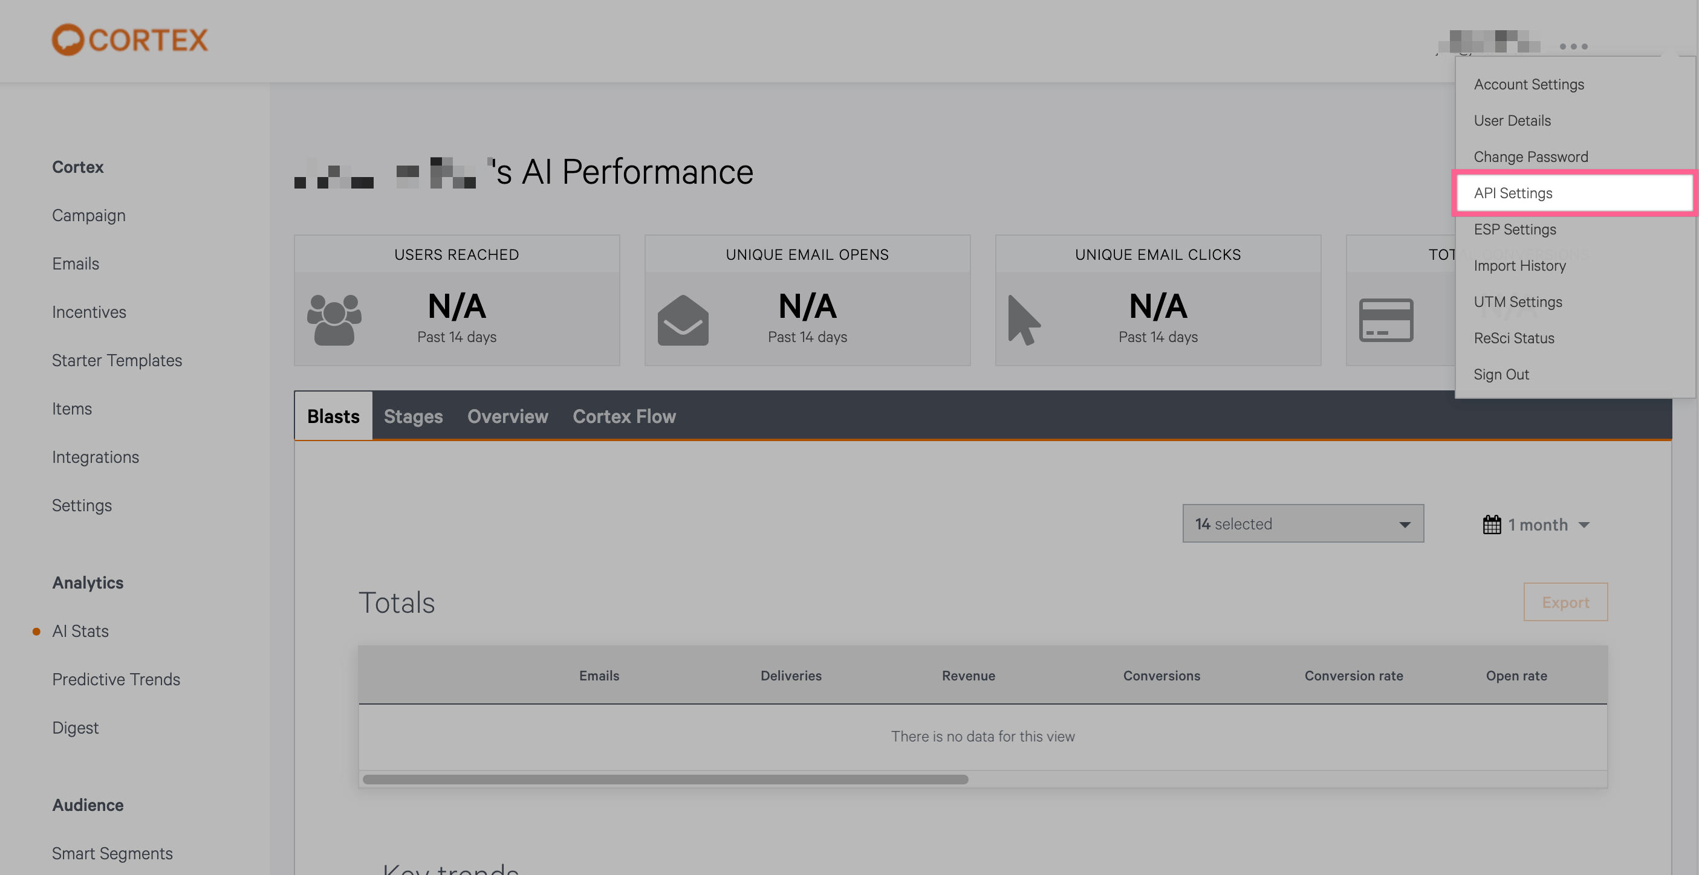Image resolution: width=1699 pixels, height=875 pixels.
Task: Select API Settings from the account menu
Action: coord(1513,193)
